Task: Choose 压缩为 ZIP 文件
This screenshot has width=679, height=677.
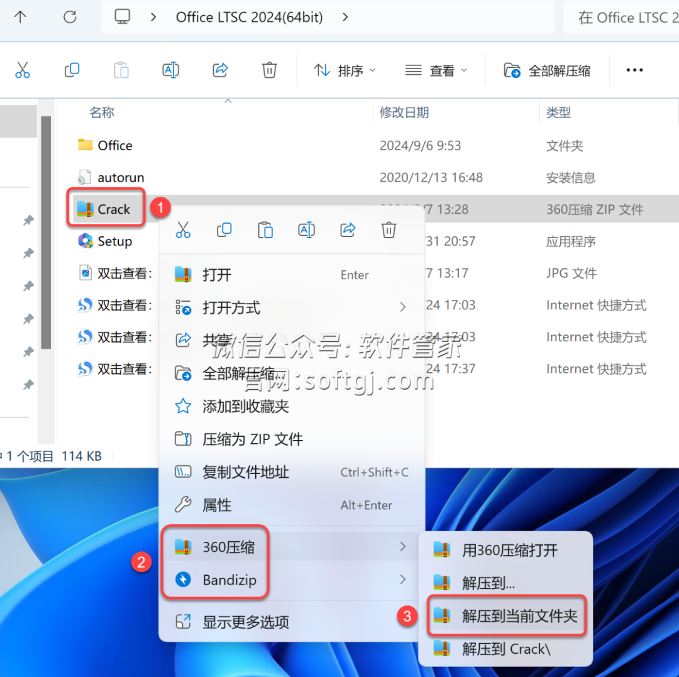Action: pos(292,439)
